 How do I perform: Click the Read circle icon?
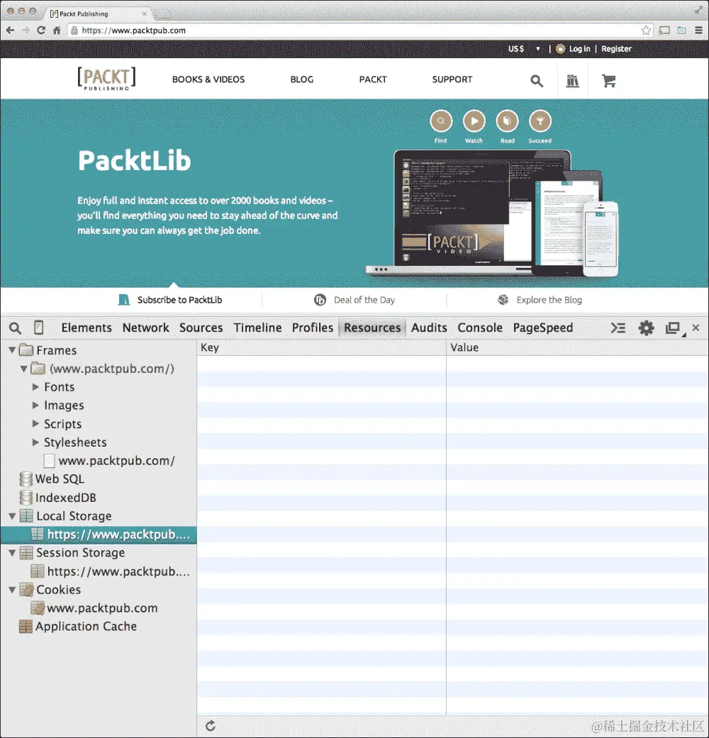[x=507, y=121]
